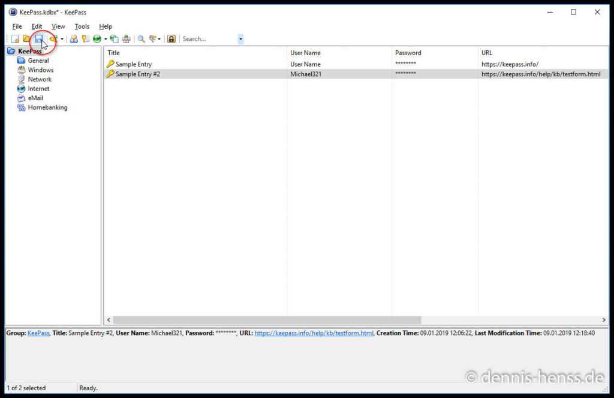Viewport: 614px width, 398px height.
Task: Click the Internet group globe icon
Action: point(21,89)
